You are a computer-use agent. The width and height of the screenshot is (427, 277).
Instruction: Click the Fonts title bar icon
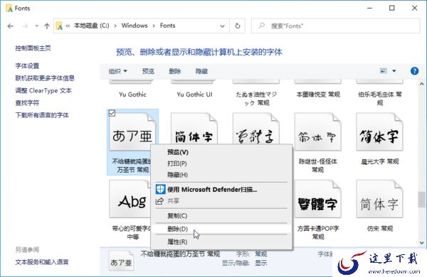pos(9,9)
